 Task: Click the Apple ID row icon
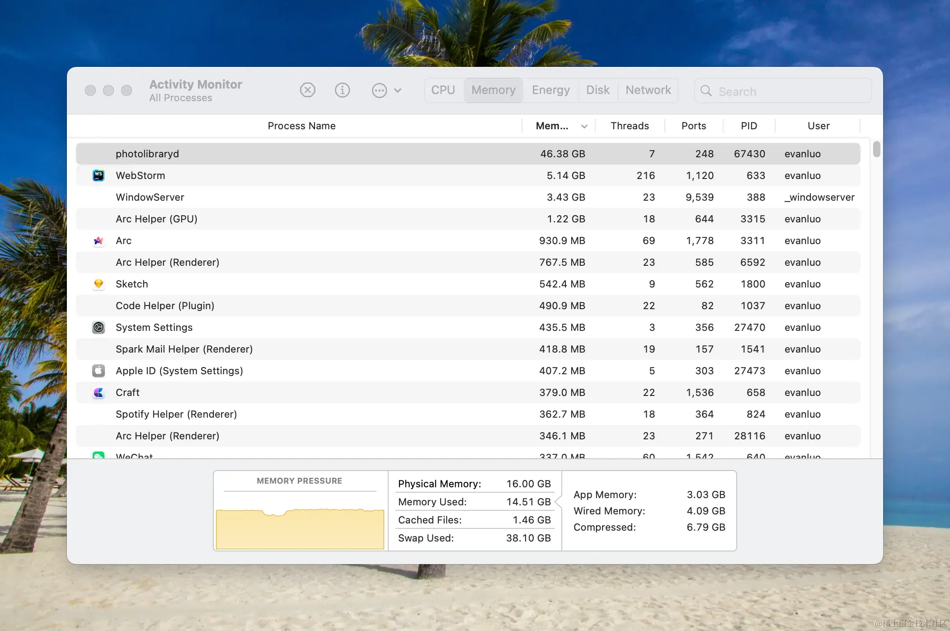pos(98,371)
